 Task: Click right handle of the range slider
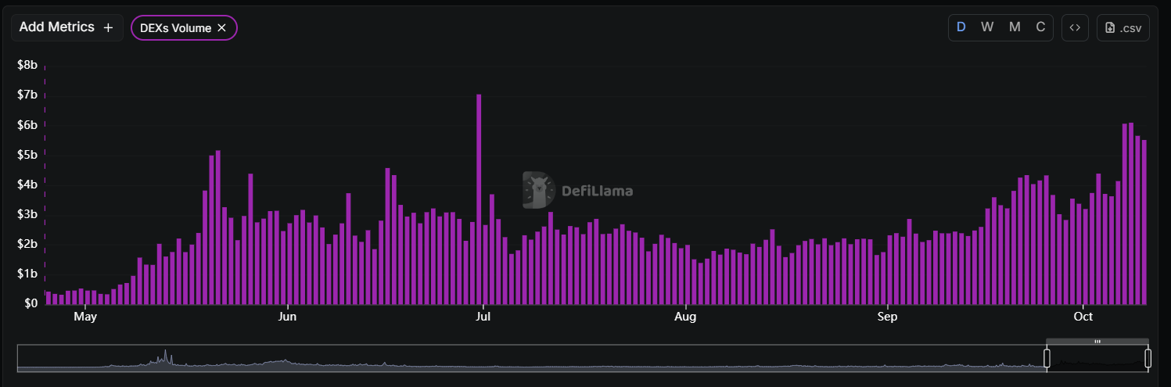[x=1148, y=358]
